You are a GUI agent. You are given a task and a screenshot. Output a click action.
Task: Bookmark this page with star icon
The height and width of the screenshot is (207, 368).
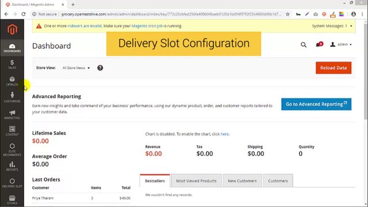click(x=287, y=14)
